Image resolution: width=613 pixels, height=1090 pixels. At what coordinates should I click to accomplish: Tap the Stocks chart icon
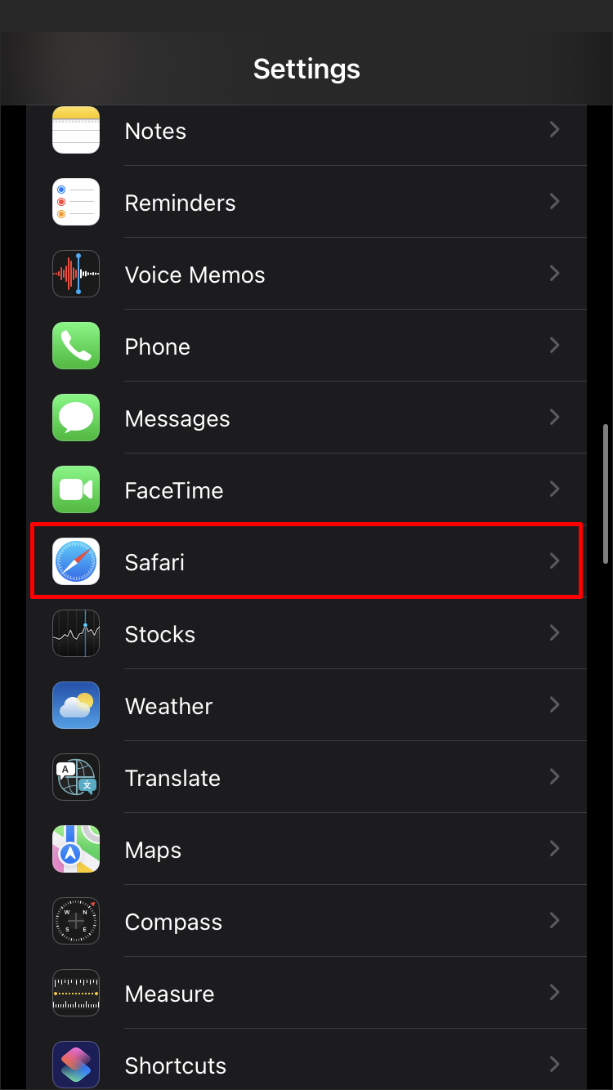76,633
